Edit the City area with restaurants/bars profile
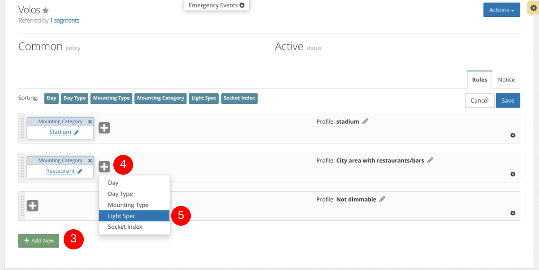Viewport: 539px width, 270px height. pyautogui.click(x=430, y=160)
